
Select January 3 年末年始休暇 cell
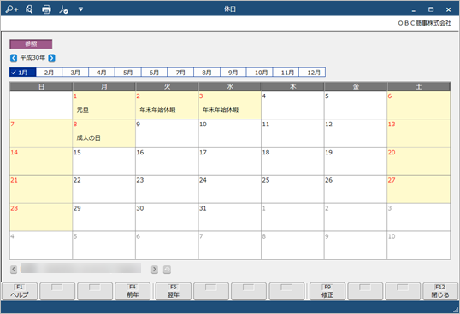(x=230, y=105)
